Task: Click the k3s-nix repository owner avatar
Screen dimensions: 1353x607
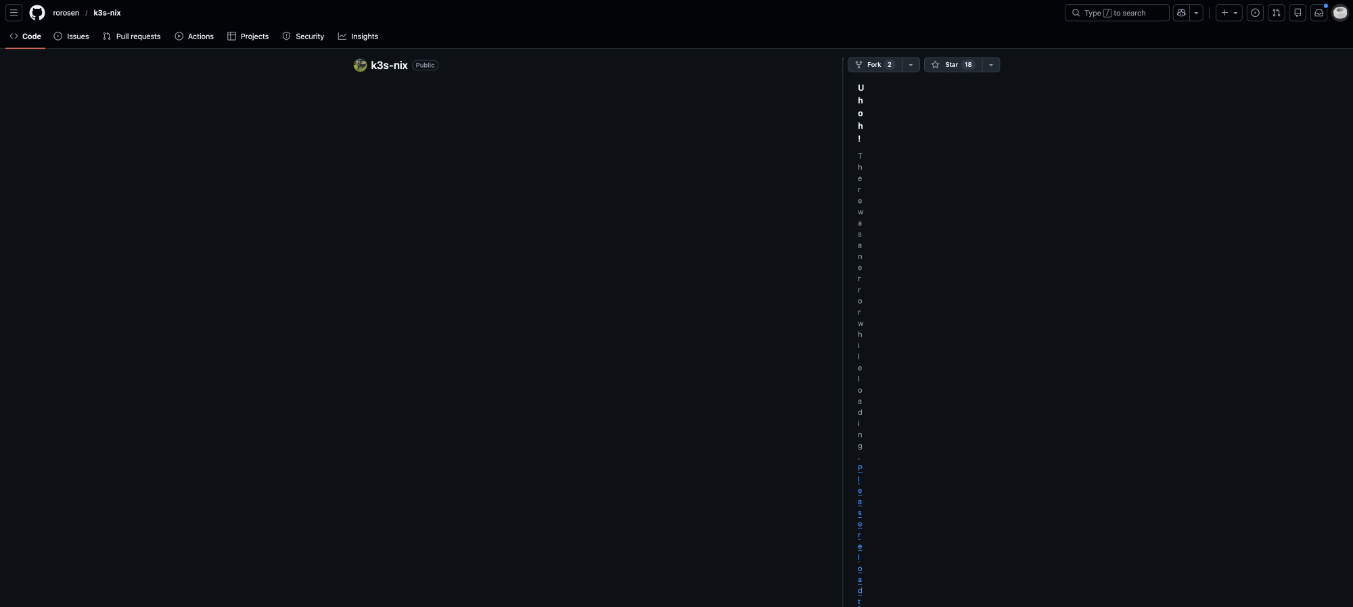Action: coord(360,65)
